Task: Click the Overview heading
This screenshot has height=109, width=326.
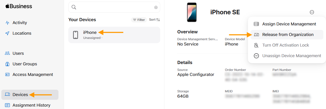Action: tap(188, 32)
